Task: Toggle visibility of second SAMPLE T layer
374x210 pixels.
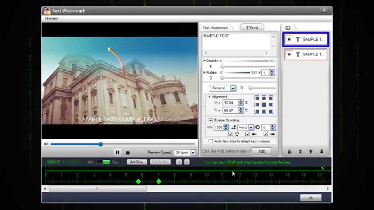Action: click(x=289, y=54)
